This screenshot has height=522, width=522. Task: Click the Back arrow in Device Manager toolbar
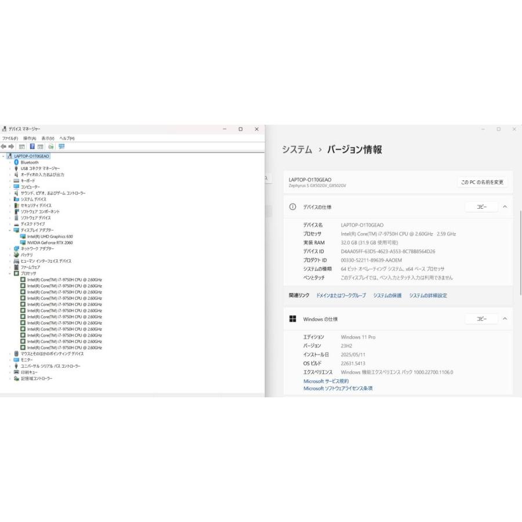click(x=4, y=147)
